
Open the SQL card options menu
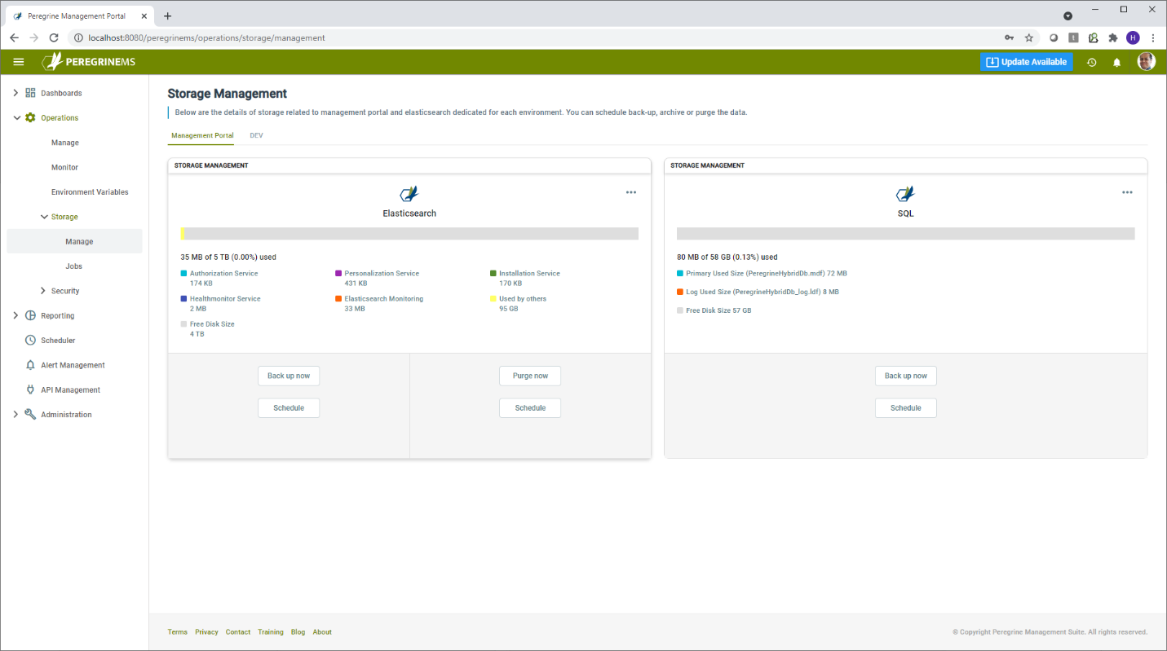(x=1127, y=192)
